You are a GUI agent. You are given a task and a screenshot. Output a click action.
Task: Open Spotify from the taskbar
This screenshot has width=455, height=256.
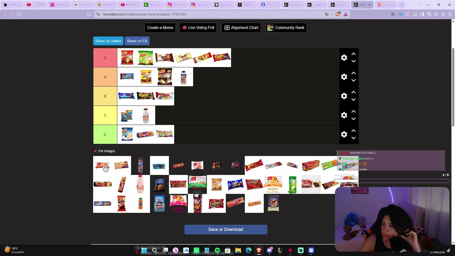217,250
